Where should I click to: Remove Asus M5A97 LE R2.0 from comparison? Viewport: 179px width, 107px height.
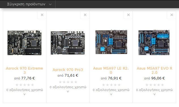click(128, 15)
